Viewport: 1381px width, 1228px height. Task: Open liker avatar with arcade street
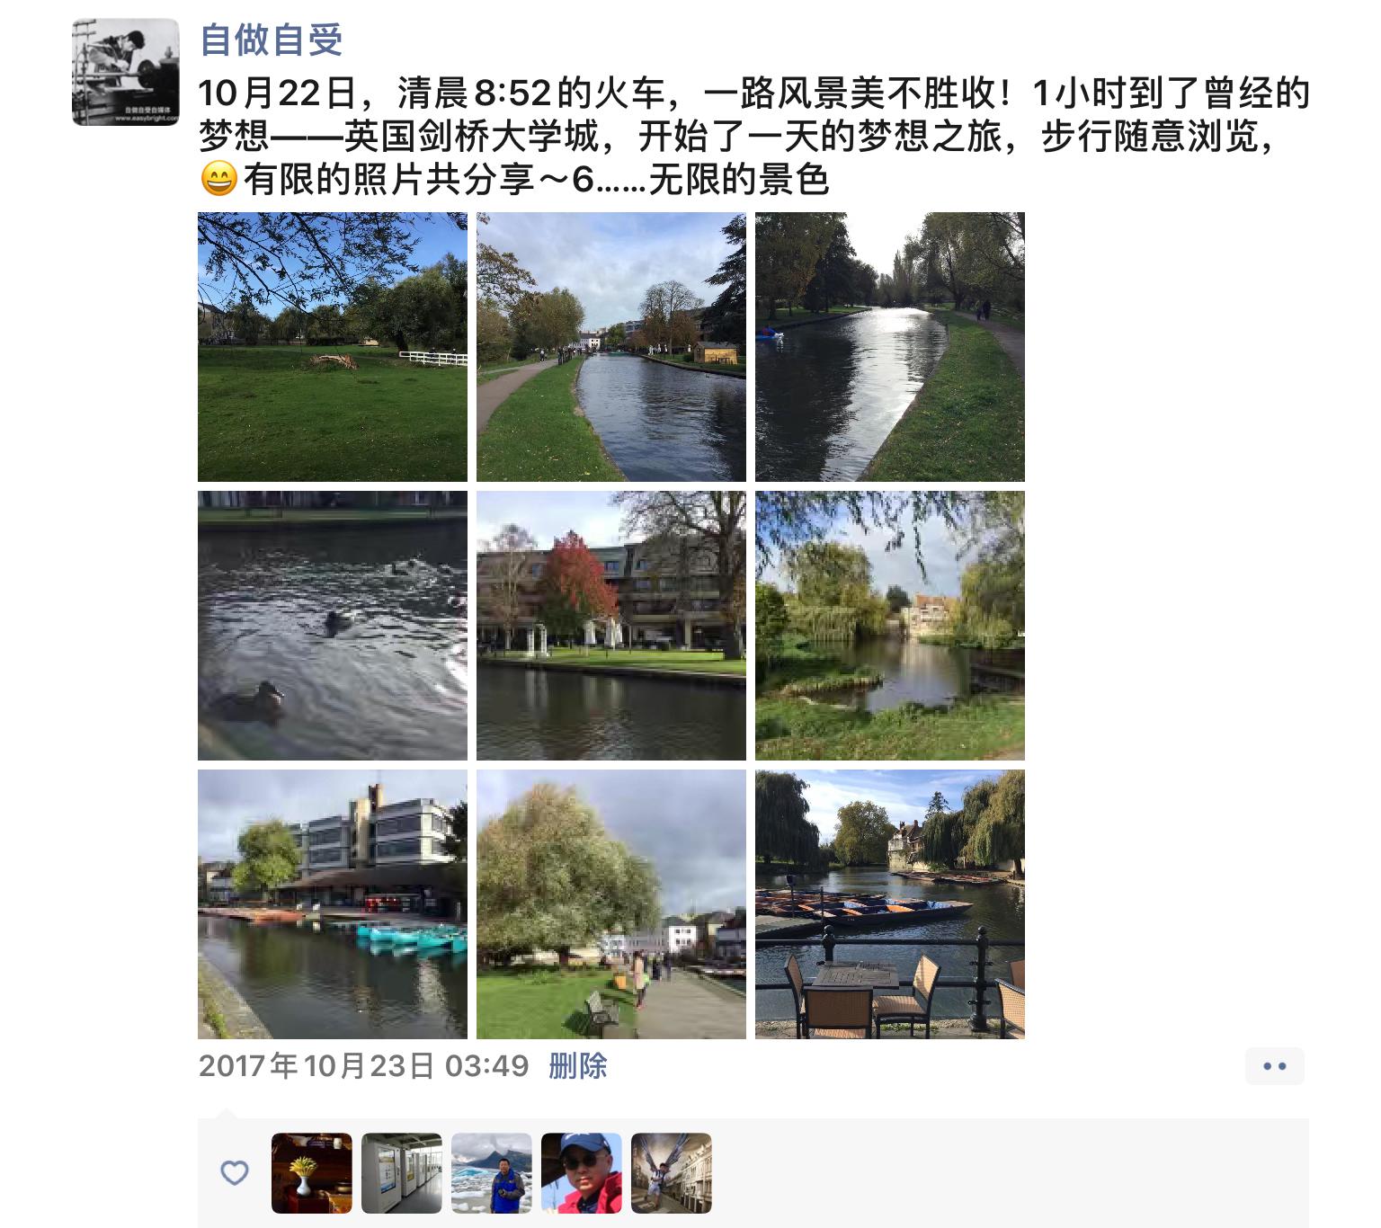(x=672, y=1173)
